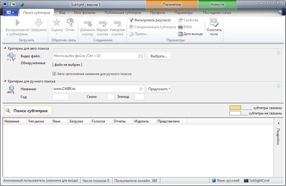Open Последние статьи tab
Viewport: 286px width, 186px height.
[217, 13]
